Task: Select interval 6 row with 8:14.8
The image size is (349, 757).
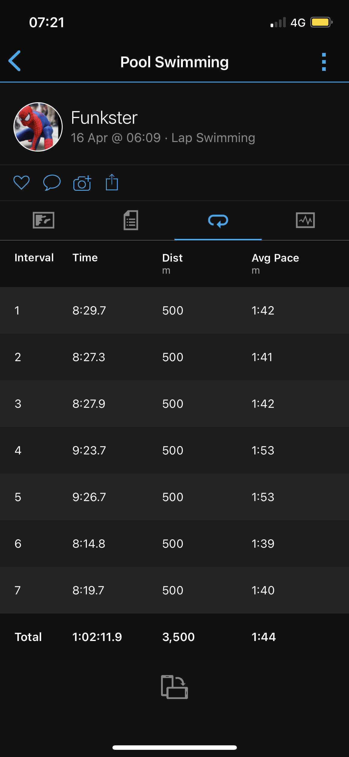Action: [174, 544]
